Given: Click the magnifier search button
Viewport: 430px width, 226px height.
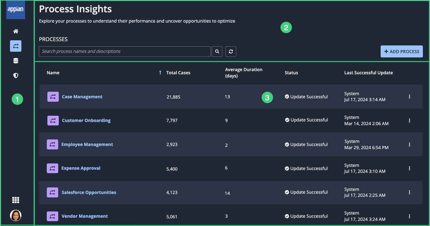Looking at the screenshot, I should (x=217, y=51).
